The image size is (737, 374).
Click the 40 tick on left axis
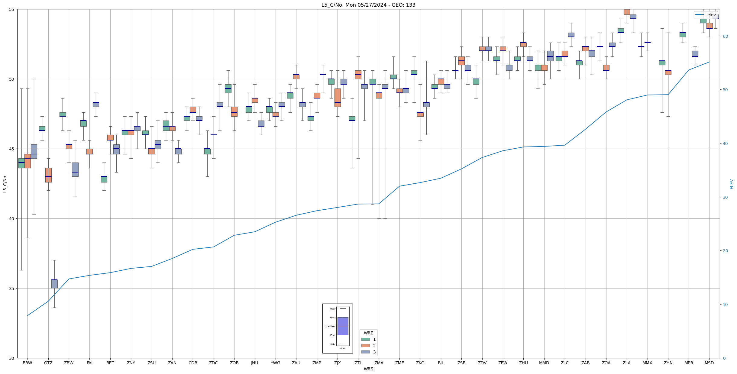pyautogui.click(x=12, y=219)
